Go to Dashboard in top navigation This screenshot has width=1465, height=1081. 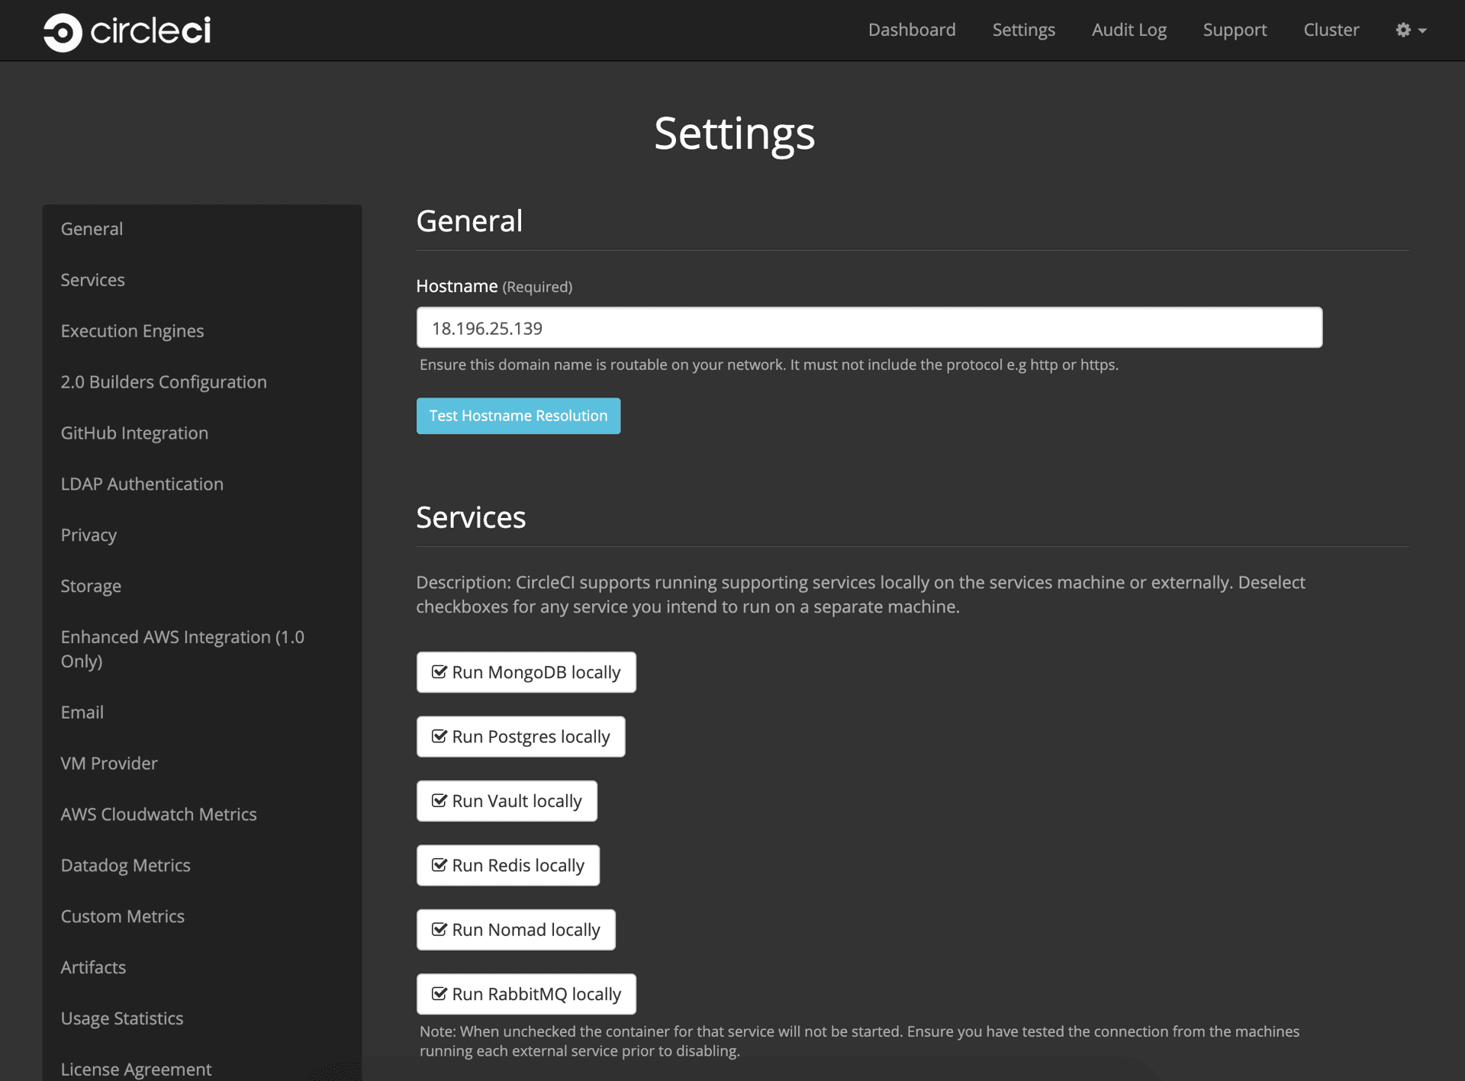(912, 30)
